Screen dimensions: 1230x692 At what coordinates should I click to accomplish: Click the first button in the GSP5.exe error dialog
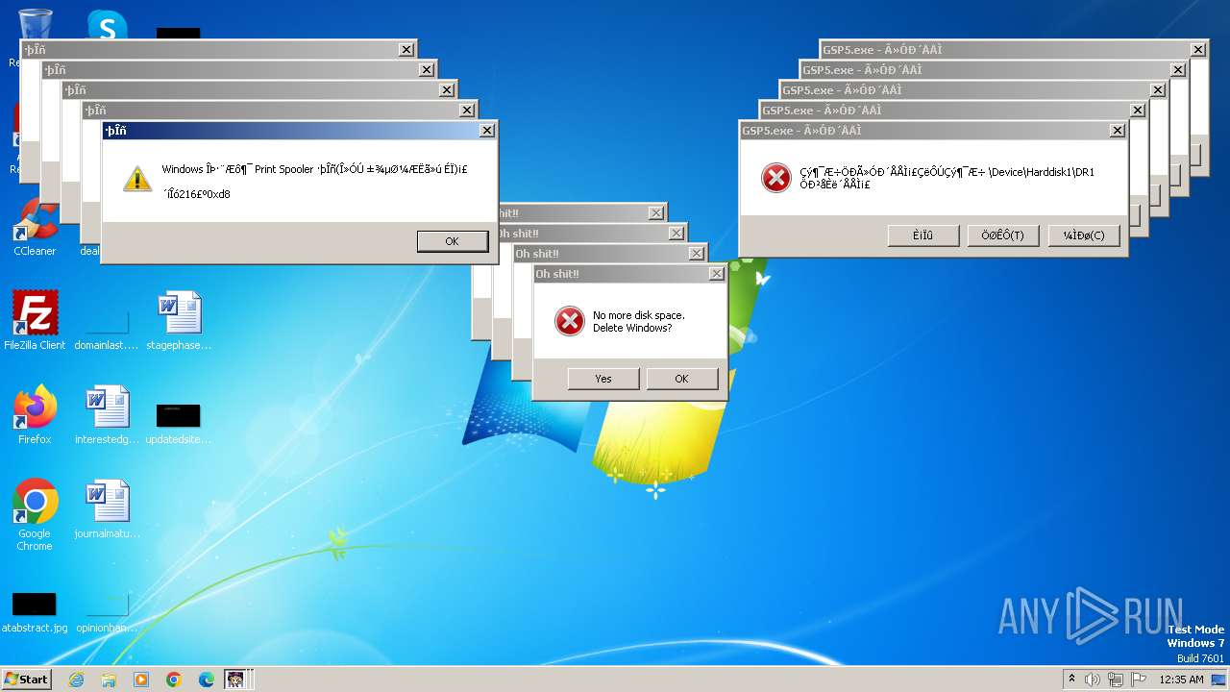922,235
